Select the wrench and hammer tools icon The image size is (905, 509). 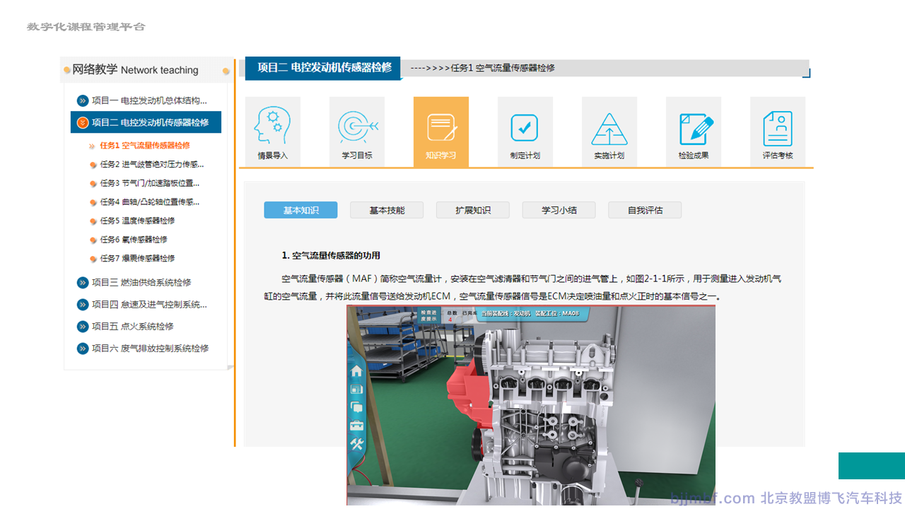click(356, 445)
